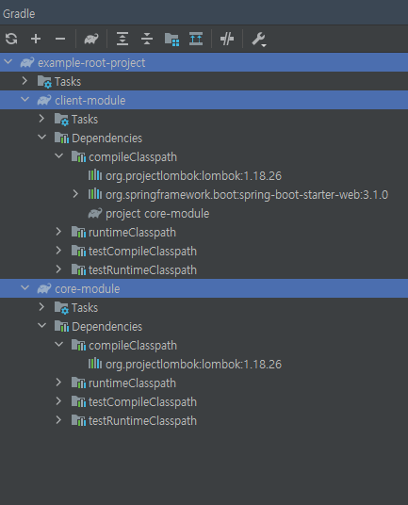Open Gradle build tool settings wrench

click(x=259, y=40)
